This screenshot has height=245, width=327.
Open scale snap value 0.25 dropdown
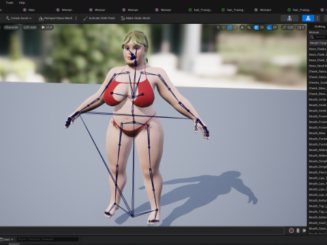pyautogui.click(x=290, y=27)
